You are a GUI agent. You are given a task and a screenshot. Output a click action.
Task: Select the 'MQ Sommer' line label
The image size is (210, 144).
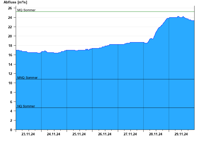[27, 10]
